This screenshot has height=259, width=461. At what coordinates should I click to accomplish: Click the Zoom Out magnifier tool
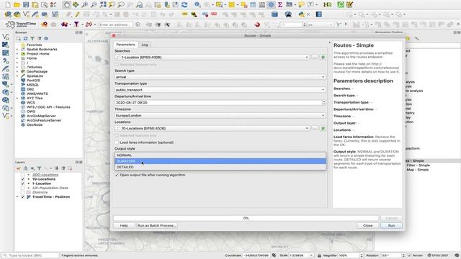click(94, 5)
